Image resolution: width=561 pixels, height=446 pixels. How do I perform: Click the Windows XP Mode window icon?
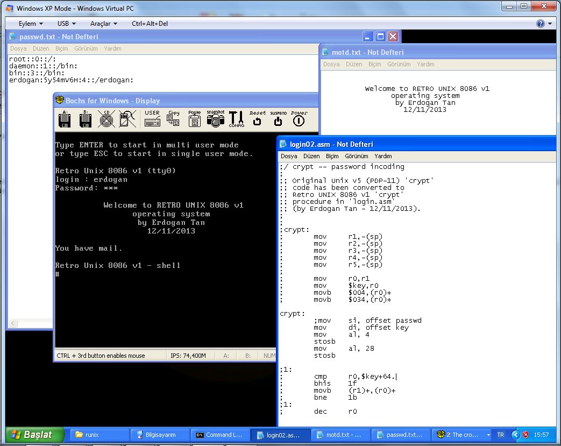pos(9,8)
